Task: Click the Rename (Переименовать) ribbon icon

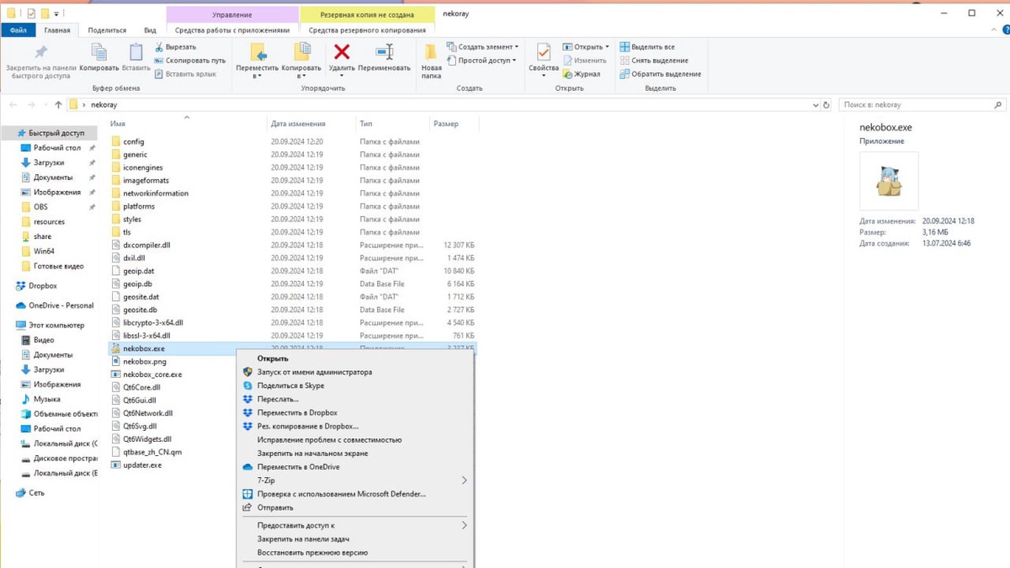Action: point(384,56)
